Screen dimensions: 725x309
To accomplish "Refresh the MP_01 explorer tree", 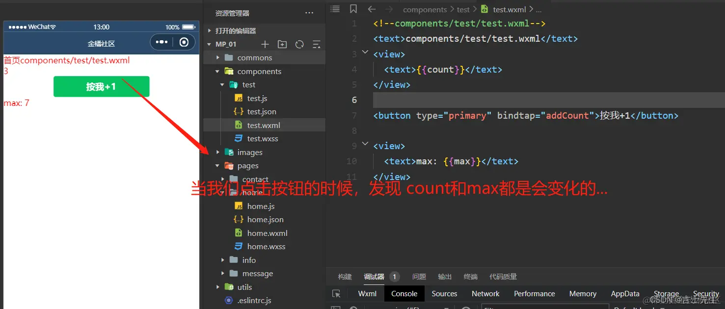I will [299, 44].
